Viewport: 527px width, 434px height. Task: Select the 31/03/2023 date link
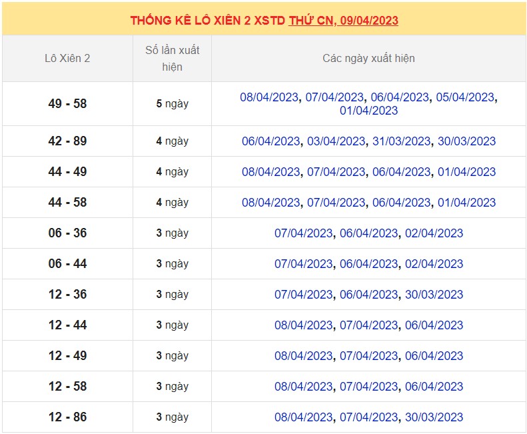tap(401, 141)
